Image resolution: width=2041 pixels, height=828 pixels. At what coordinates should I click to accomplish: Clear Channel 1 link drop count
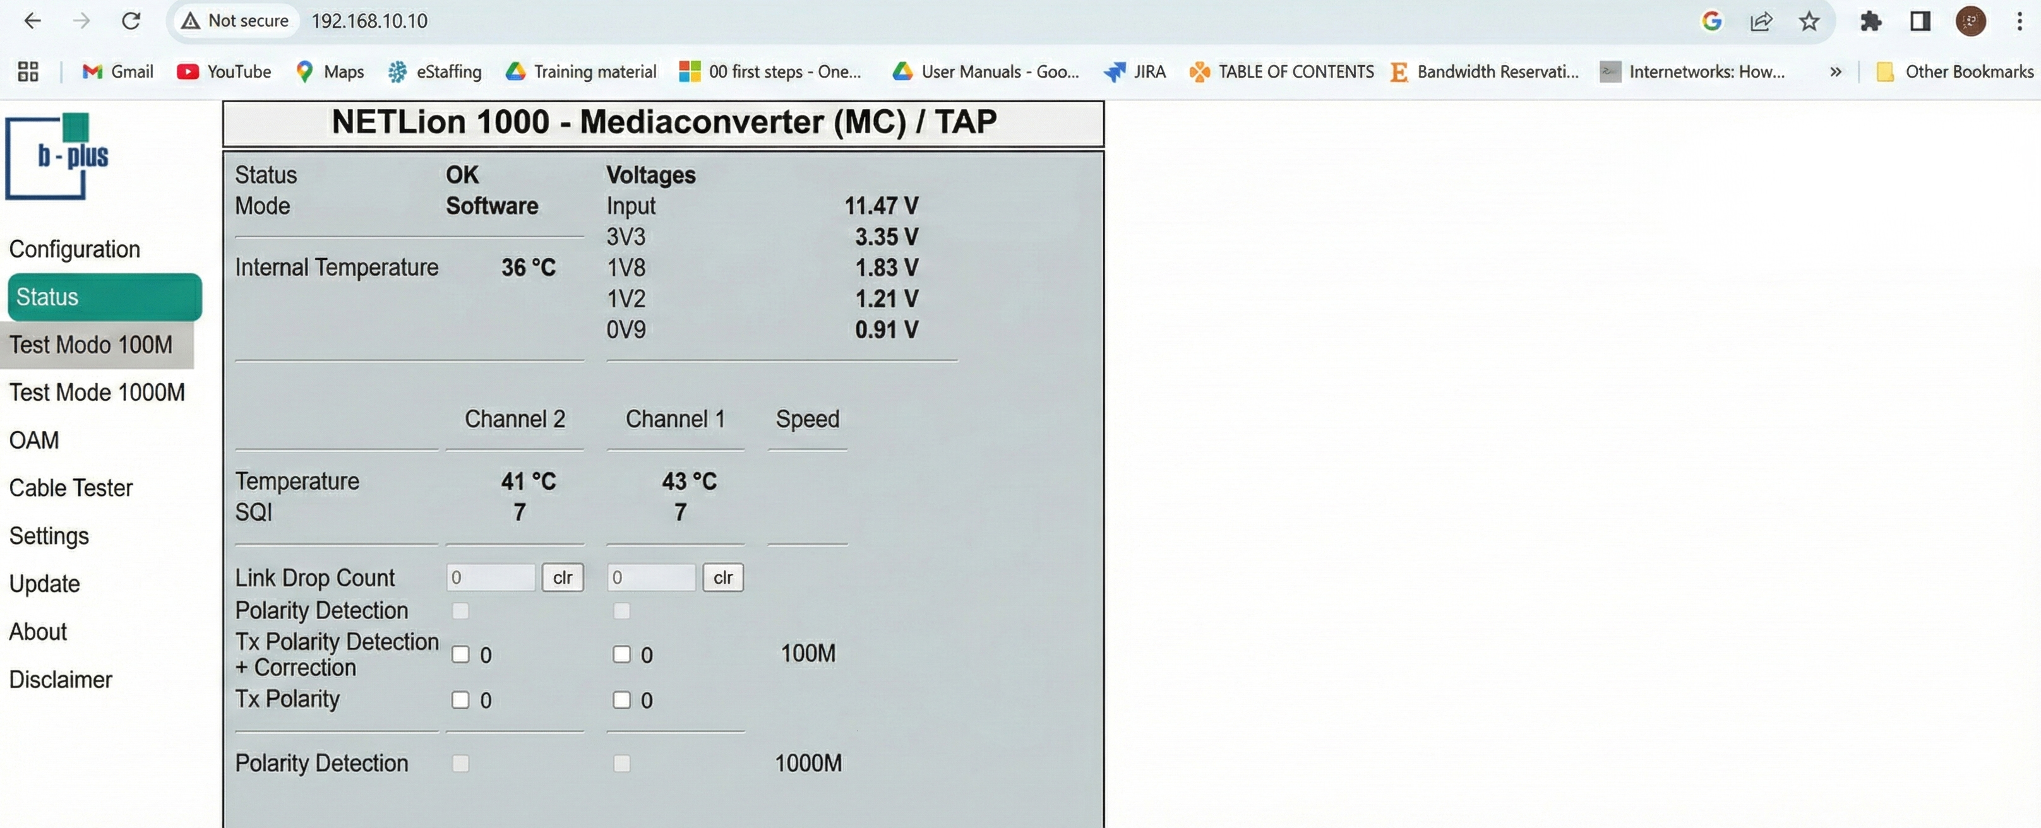pyautogui.click(x=722, y=578)
